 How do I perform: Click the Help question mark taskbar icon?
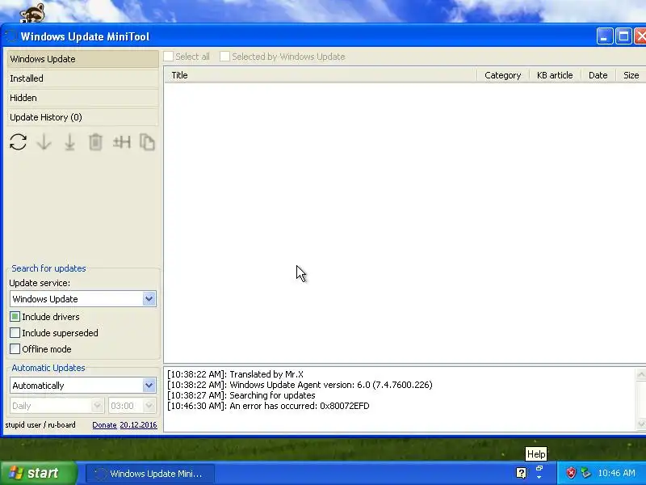(x=521, y=473)
